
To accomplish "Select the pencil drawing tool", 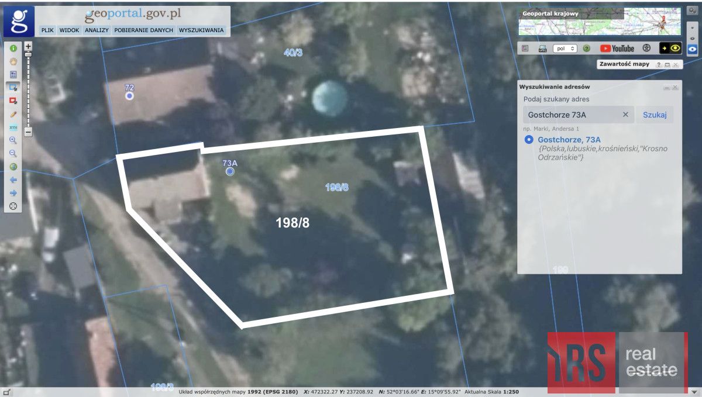I will (x=13, y=114).
